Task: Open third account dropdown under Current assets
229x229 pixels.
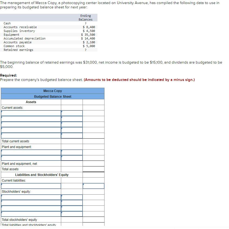Action: coord(31,124)
